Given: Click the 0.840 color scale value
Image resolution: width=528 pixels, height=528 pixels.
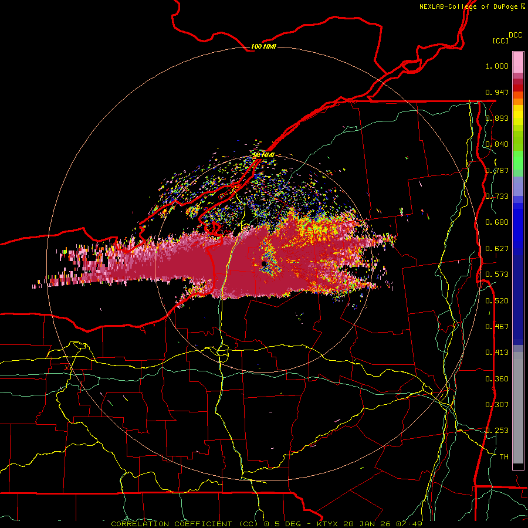Looking at the screenshot, I should click(497, 144).
